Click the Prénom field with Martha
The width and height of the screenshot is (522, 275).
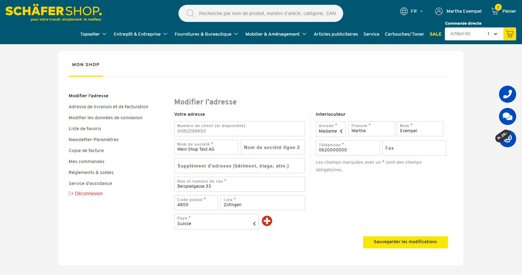point(372,129)
